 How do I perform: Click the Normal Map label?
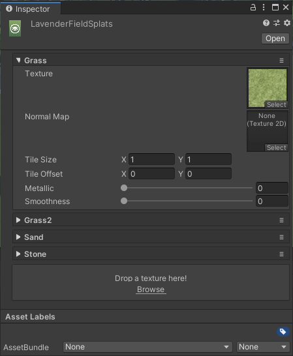(47, 117)
